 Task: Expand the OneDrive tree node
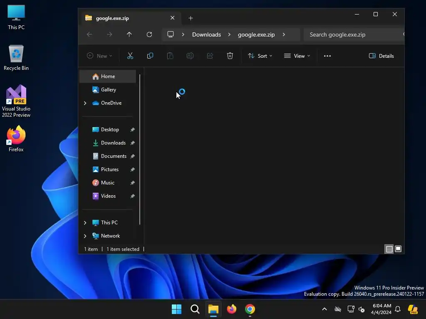pos(85,103)
